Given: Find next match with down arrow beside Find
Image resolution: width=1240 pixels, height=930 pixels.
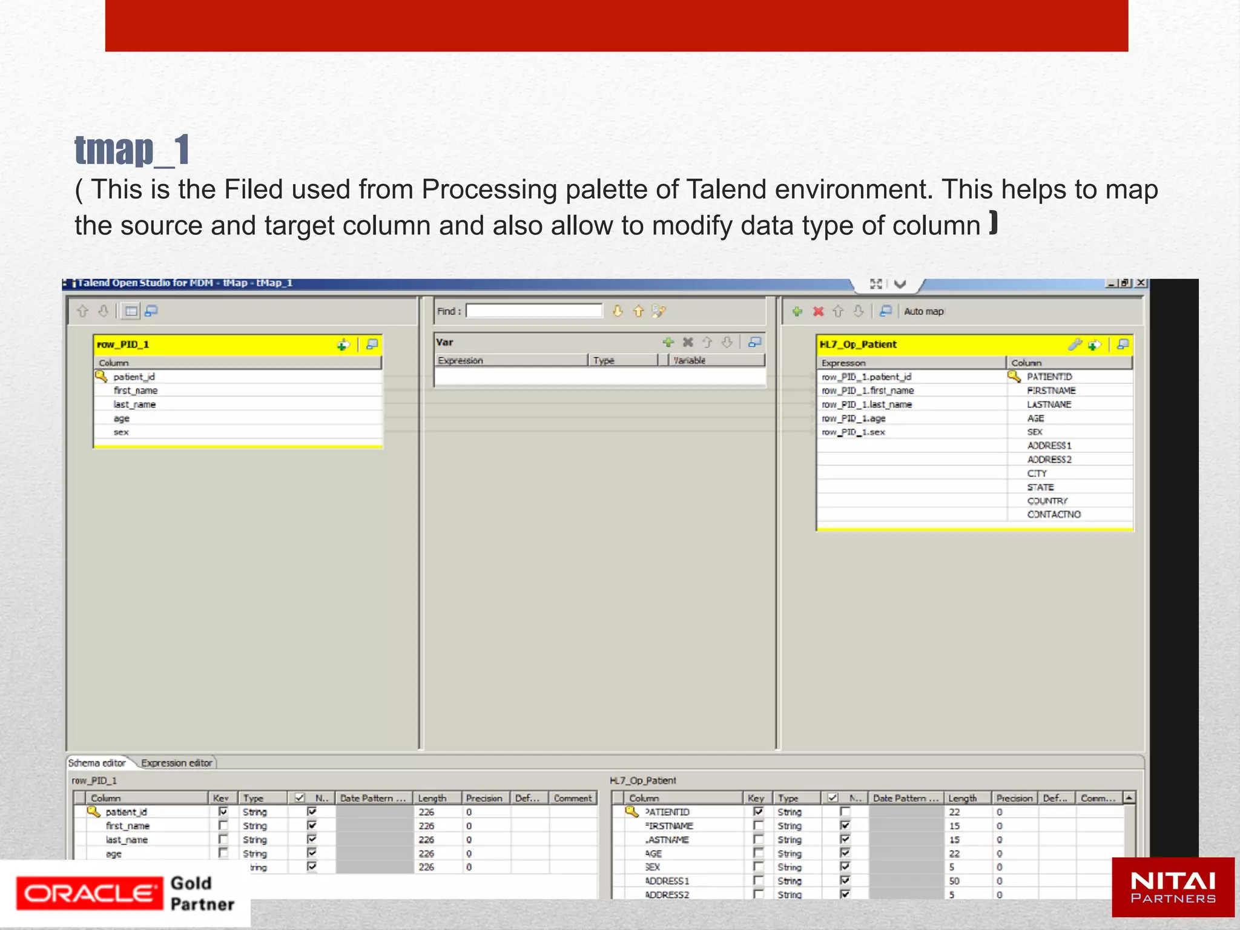Looking at the screenshot, I should click(x=618, y=311).
